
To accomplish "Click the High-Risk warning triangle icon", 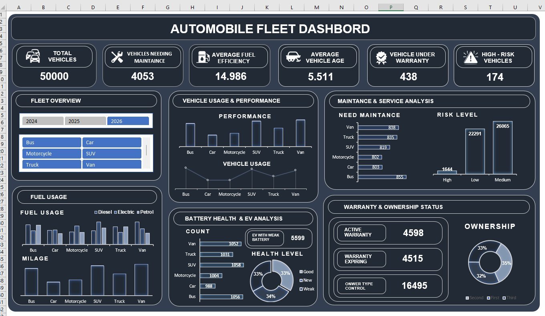I will 471,57.
